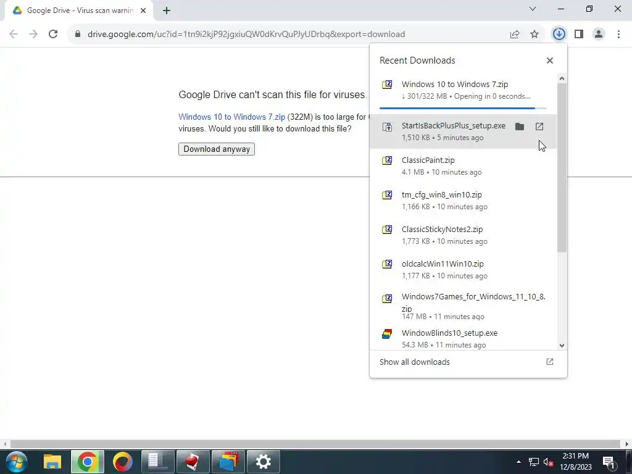Open the notification center icon

pyautogui.click(x=609, y=462)
